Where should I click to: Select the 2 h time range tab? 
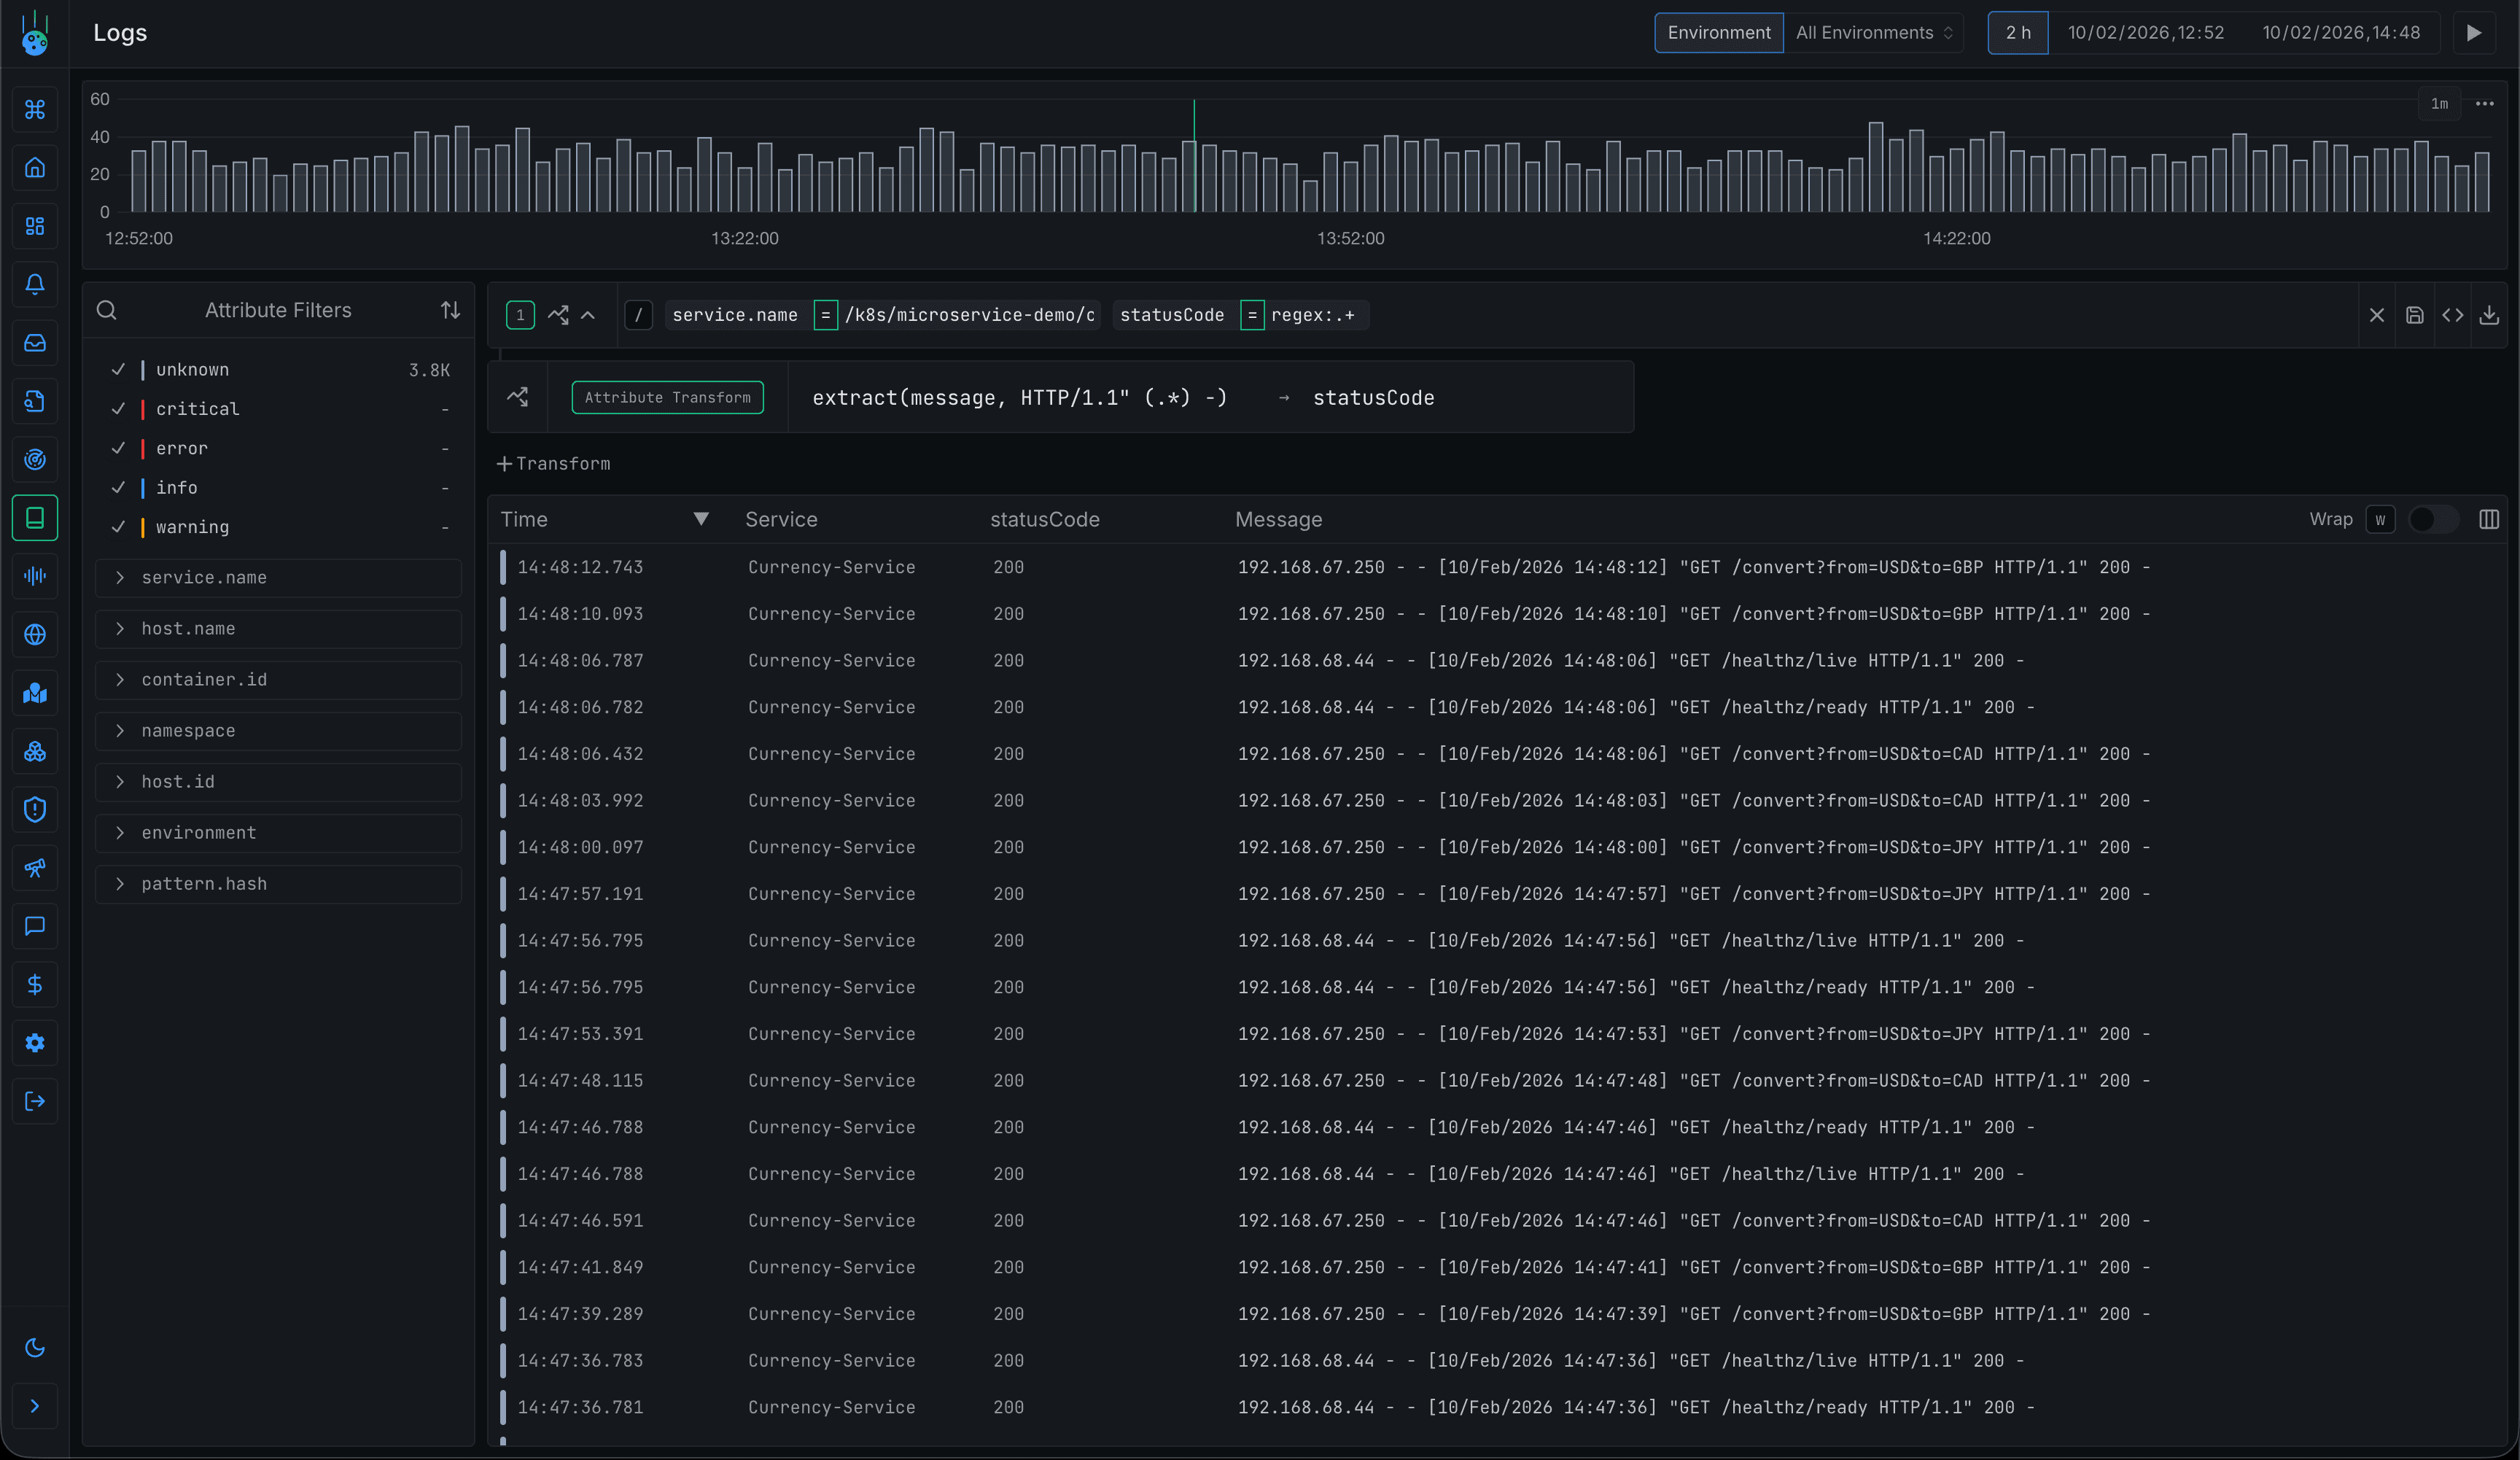click(2017, 33)
